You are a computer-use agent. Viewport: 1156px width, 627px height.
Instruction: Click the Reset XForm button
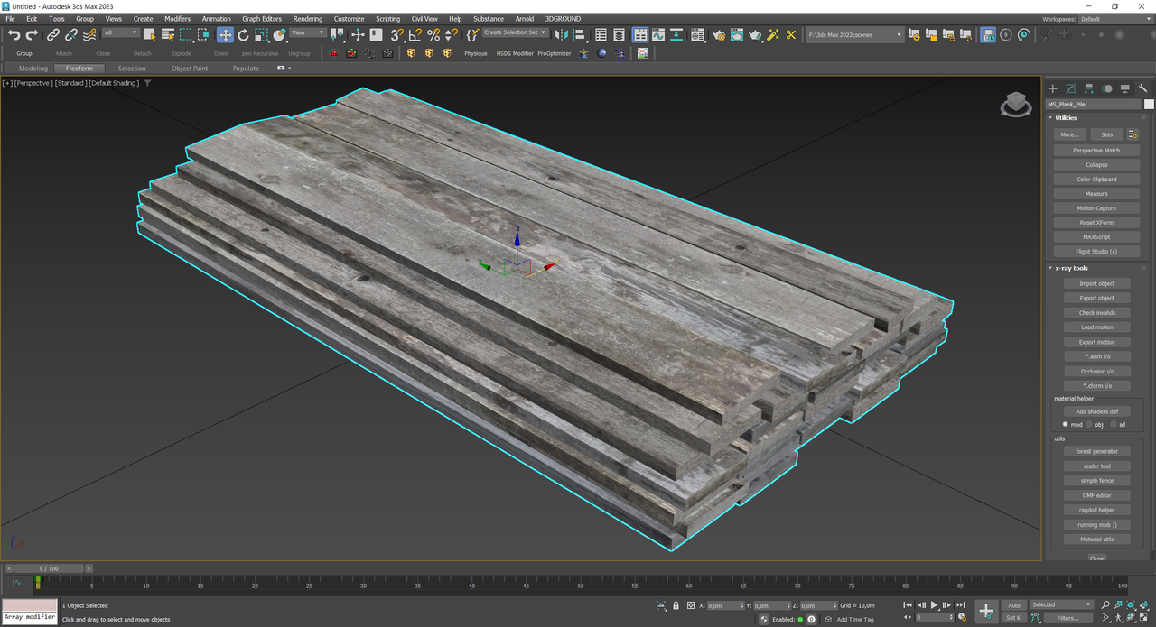[1096, 223]
